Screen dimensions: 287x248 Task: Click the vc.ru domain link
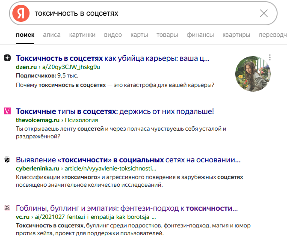(23, 217)
